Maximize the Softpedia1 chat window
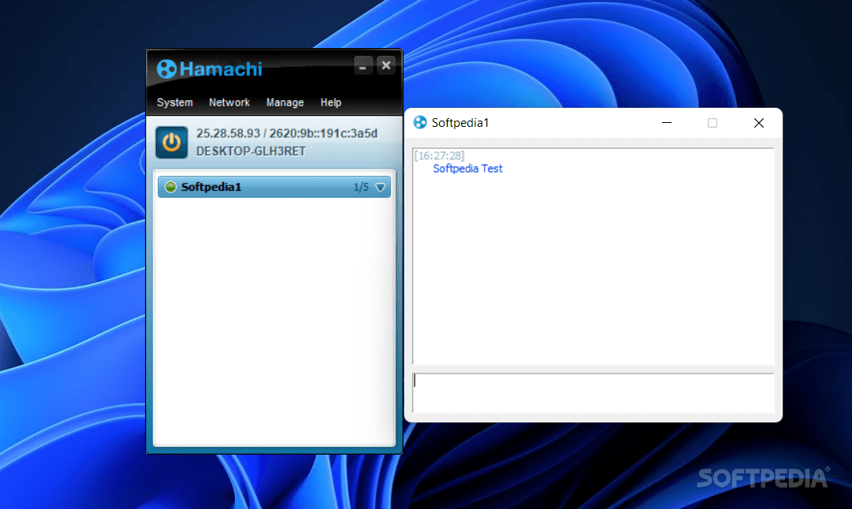This screenshot has width=852, height=509. point(712,124)
